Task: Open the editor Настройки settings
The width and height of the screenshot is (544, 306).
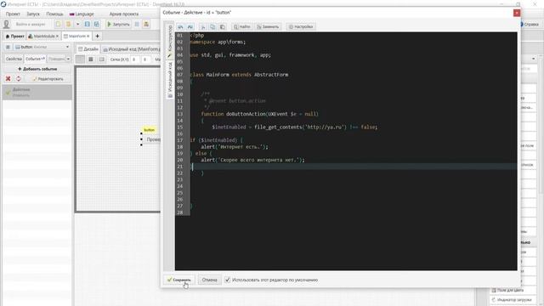Action: coord(301,26)
